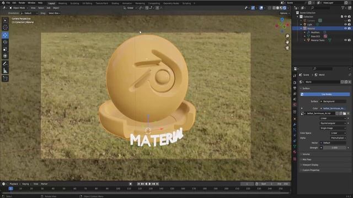353x198 pixels.
Task: Click the Open Image folder icon for the HDR
Action: pyautogui.click(x=344, y=113)
